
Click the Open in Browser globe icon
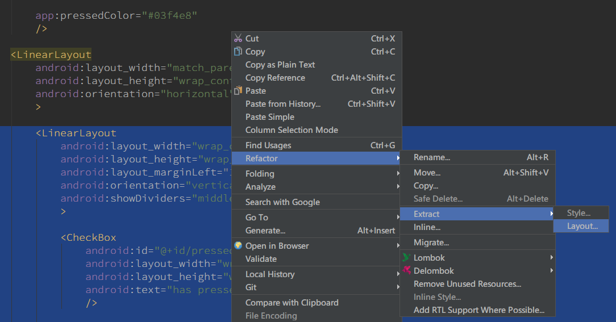tap(238, 246)
